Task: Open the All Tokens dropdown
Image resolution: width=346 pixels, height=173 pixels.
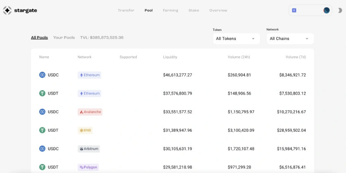Action: (236, 39)
